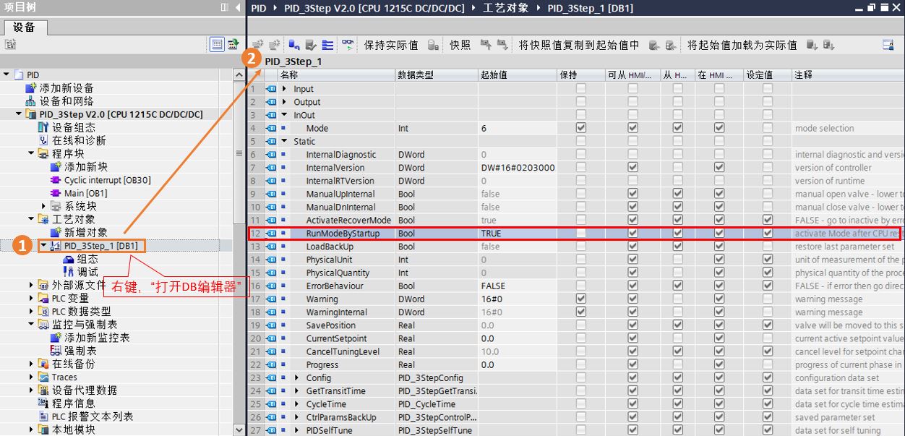This screenshot has width=905, height=436.
Task: Click the expand all rows toolbar icon
Action: coord(327,45)
